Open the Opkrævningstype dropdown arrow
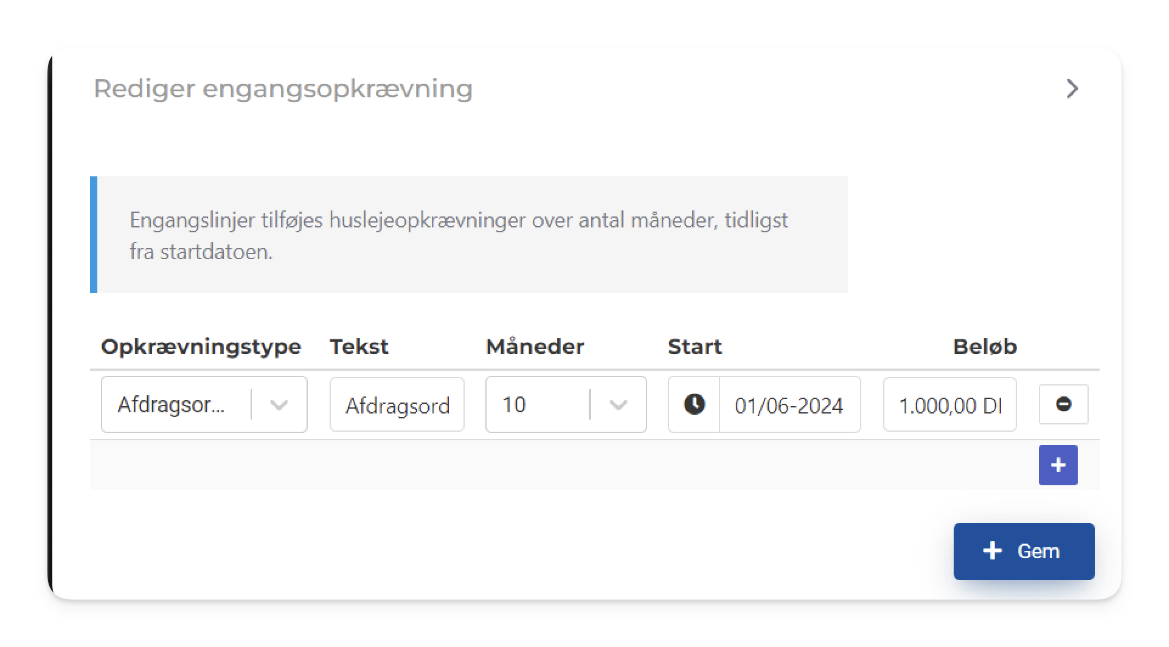 [279, 405]
